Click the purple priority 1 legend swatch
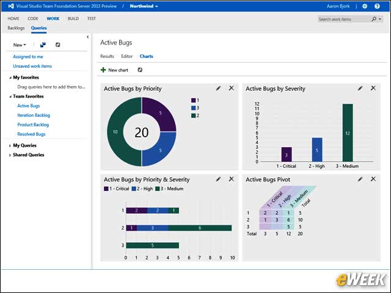Image resolution: width=391 pixels, height=293 pixels. point(193,100)
